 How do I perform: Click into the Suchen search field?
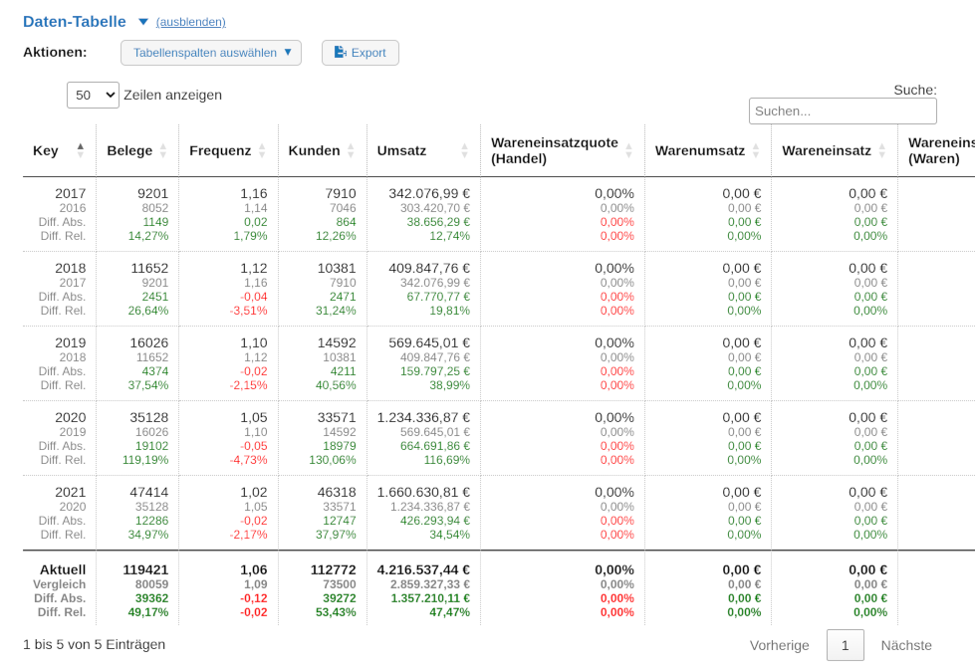pos(843,111)
